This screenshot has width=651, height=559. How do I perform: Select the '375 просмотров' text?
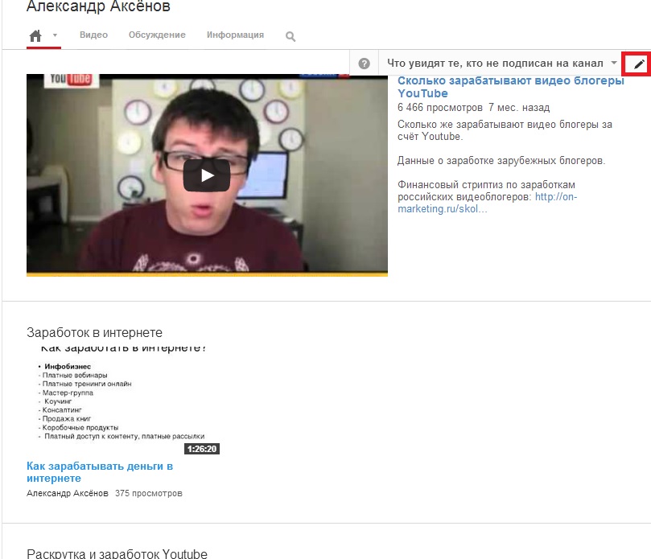point(149,493)
